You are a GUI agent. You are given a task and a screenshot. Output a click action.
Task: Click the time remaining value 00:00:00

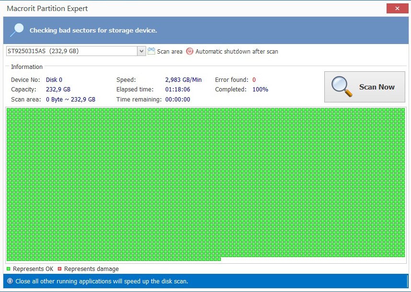coord(178,100)
